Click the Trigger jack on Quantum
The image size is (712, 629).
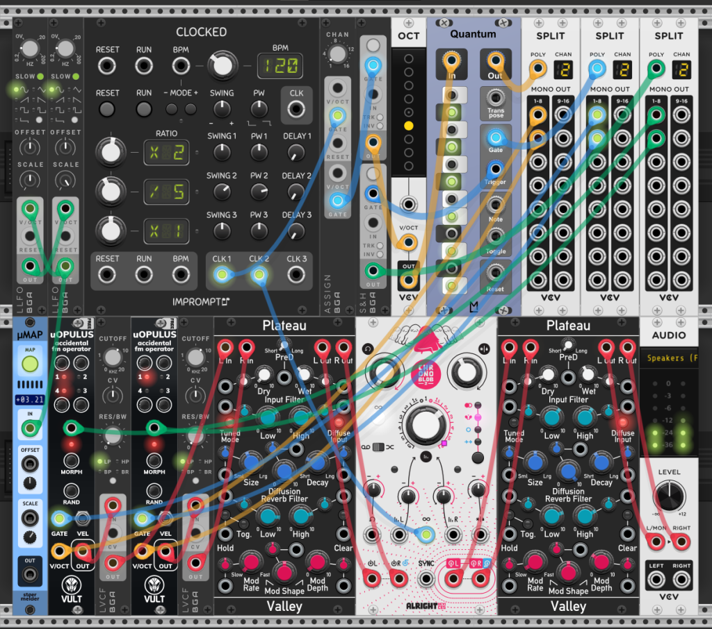pos(495,169)
